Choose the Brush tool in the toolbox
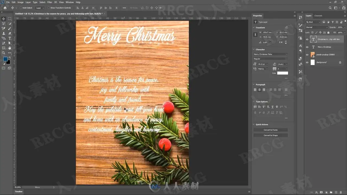This screenshot has height=195, width=347. click(10, 28)
